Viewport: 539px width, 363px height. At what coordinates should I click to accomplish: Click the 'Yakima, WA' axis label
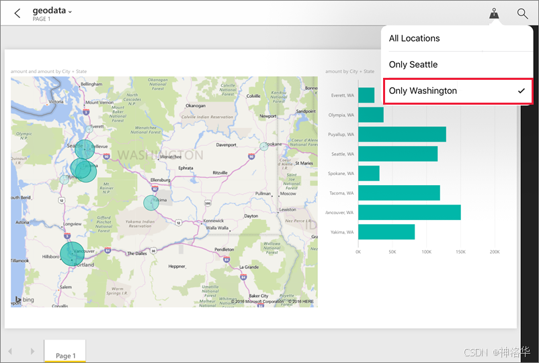tap(342, 232)
